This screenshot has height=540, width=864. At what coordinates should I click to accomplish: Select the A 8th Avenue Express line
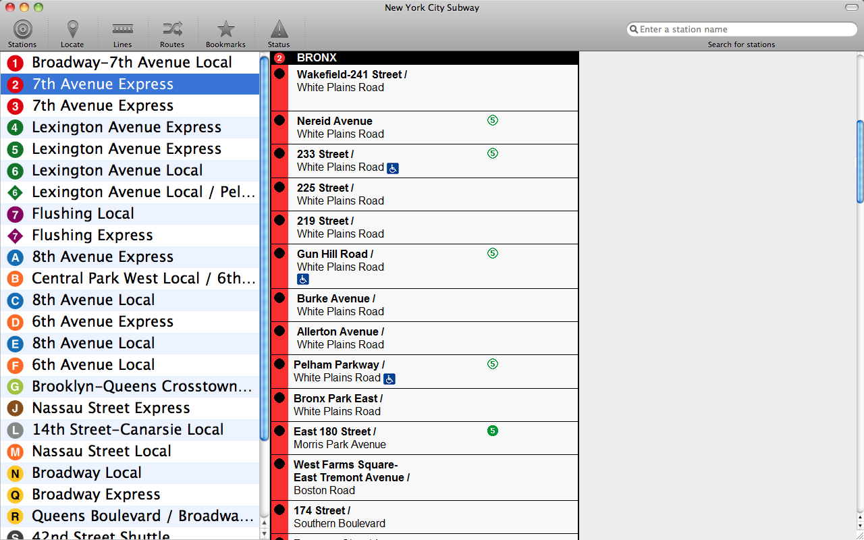tap(130, 257)
